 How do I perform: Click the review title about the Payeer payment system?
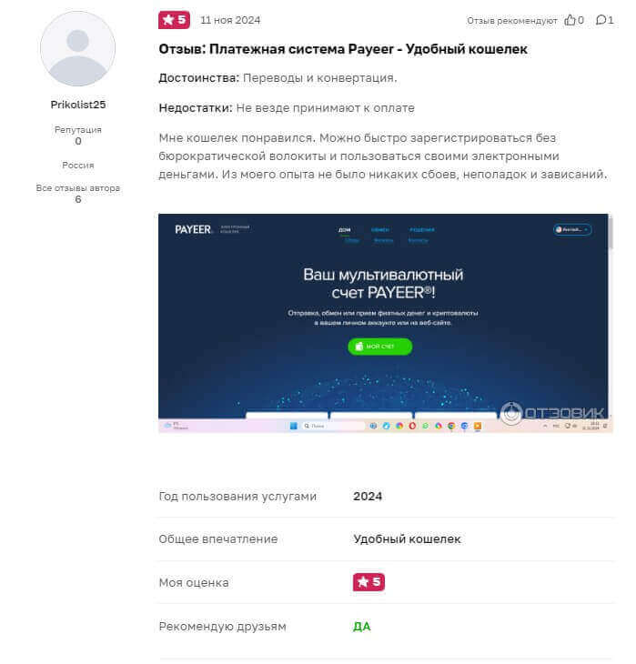pyautogui.click(x=343, y=49)
